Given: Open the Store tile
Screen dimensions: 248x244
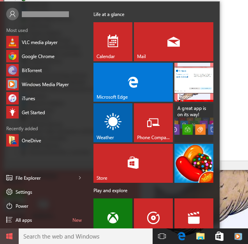Looking at the screenshot, I should click(133, 163).
